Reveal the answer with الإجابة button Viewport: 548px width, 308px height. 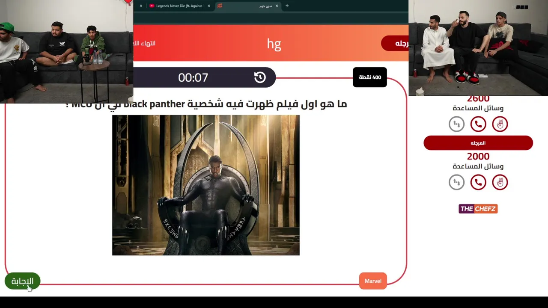coord(22,281)
